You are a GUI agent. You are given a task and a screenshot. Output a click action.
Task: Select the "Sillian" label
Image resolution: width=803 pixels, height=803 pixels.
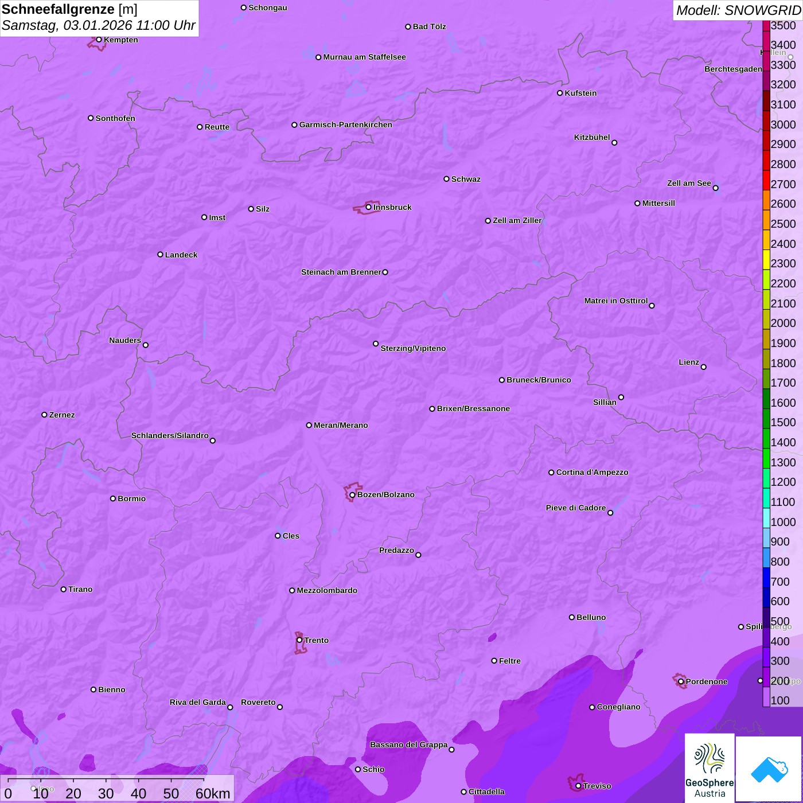(605, 402)
